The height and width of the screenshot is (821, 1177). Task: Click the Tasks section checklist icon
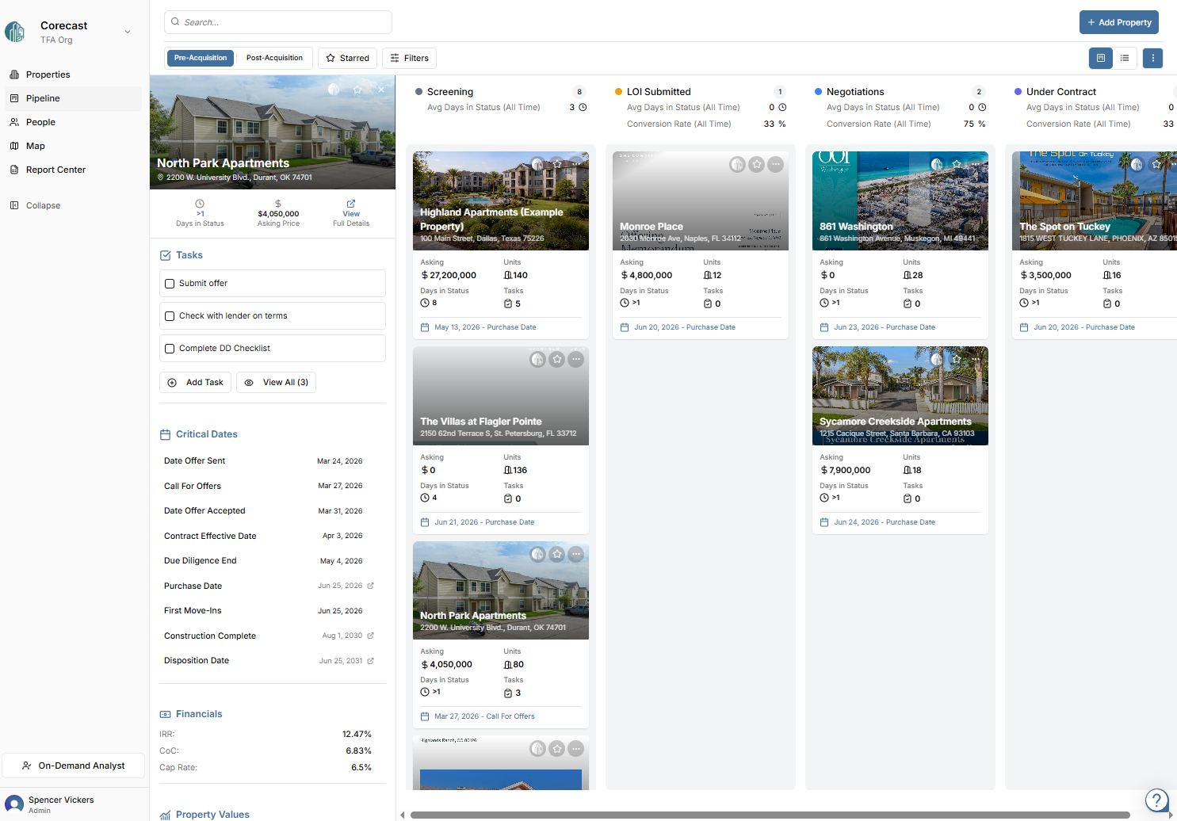[x=166, y=255]
